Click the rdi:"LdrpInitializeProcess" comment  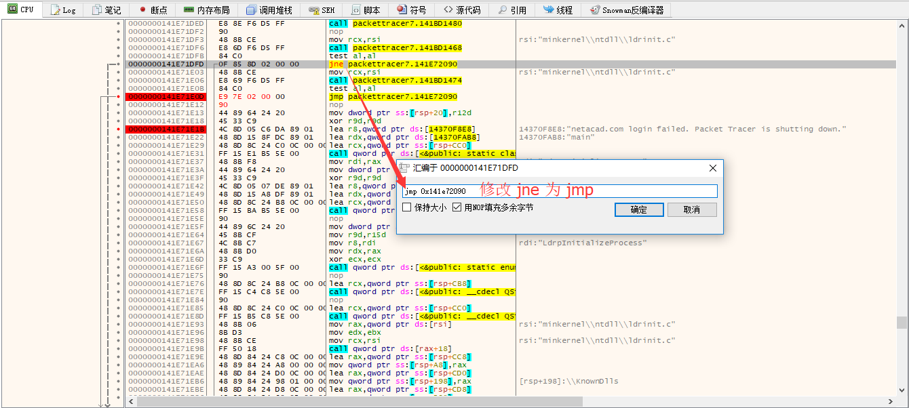583,243
